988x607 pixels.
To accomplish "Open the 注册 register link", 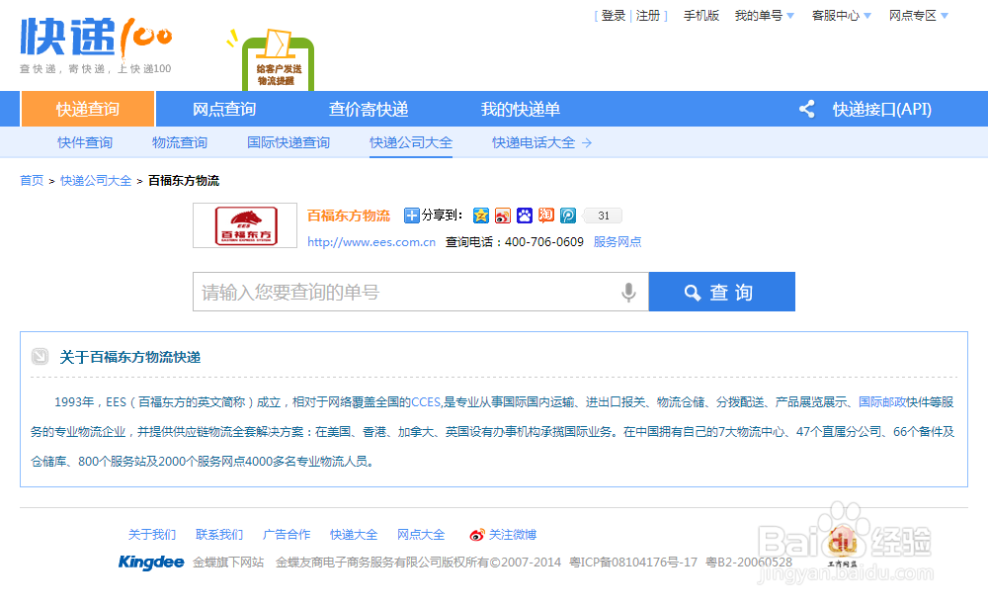I will point(648,16).
